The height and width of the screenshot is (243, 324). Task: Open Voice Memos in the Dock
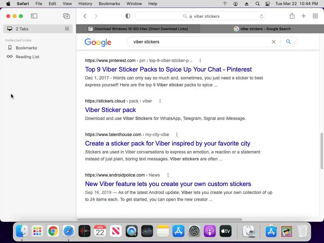[x=84, y=231]
